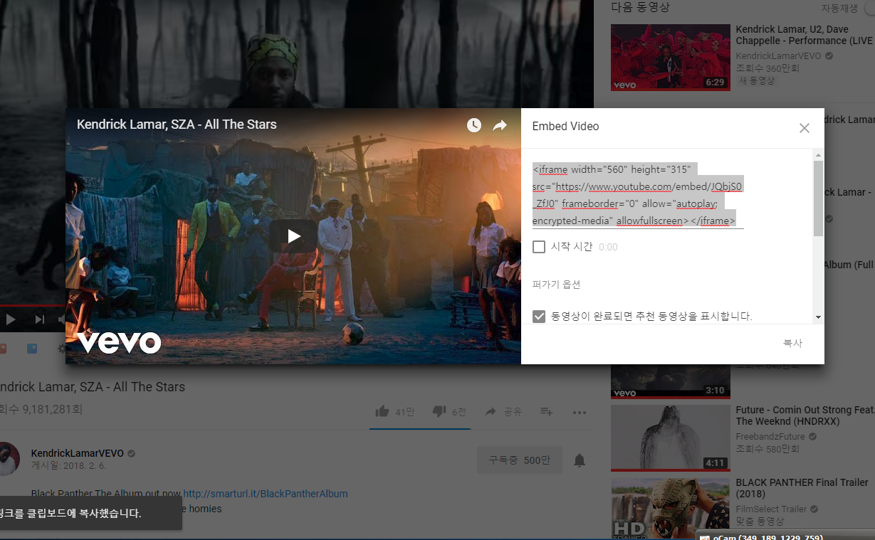Open the smarturl.it BlackPantherAlbum link
This screenshot has width=875, height=540.
point(265,494)
